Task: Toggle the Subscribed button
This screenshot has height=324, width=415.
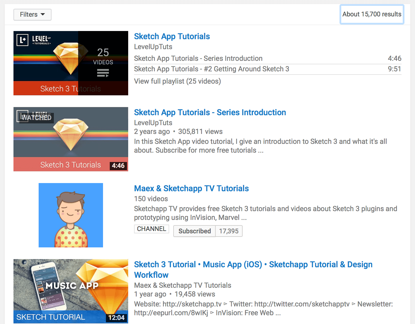Action: (x=195, y=231)
